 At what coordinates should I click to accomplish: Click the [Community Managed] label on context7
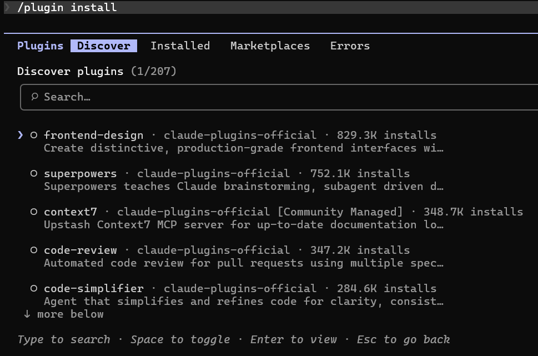point(340,212)
